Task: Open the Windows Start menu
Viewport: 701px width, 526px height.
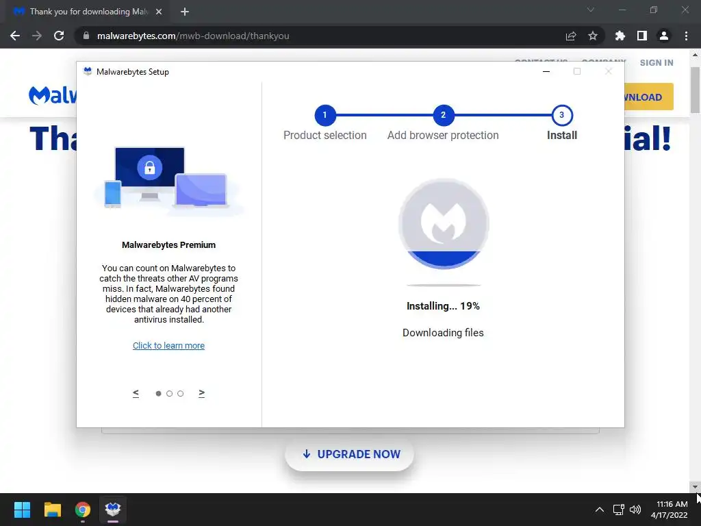Action: pyautogui.click(x=22, y=510)
